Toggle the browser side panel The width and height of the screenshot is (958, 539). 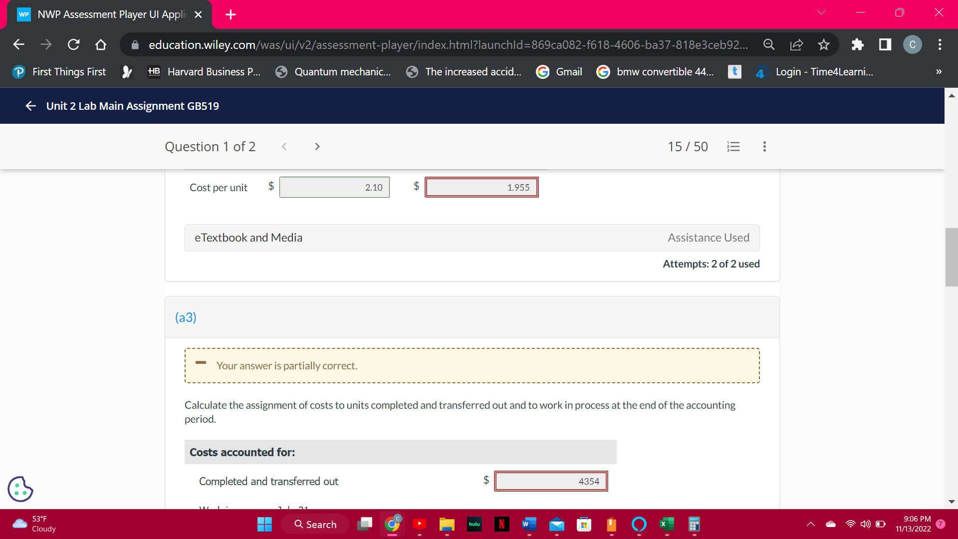(885, 45)
